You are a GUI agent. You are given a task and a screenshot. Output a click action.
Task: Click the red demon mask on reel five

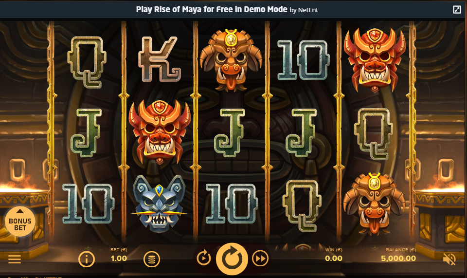click(375, 60)
